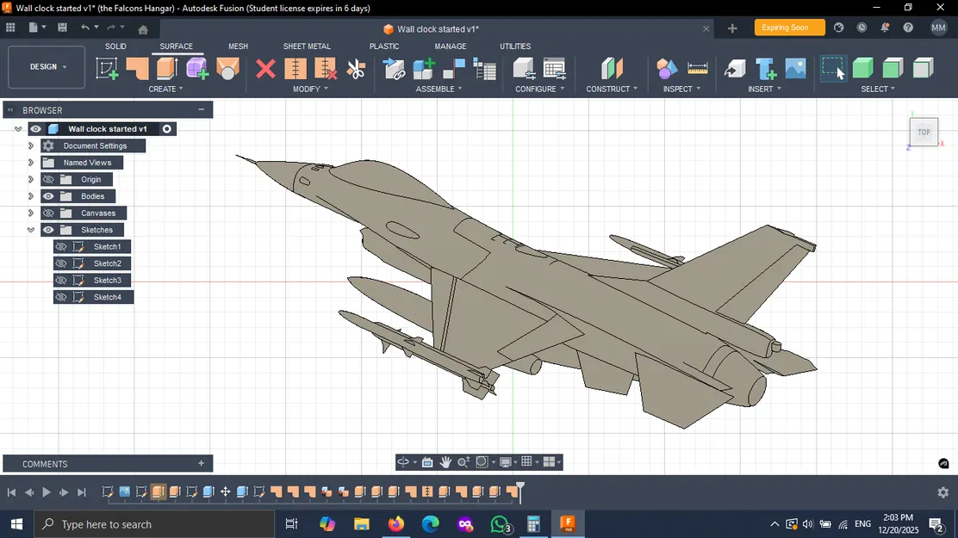Open timeline settings gear
This screenshot has width=958, height=538.
point(942,492)
